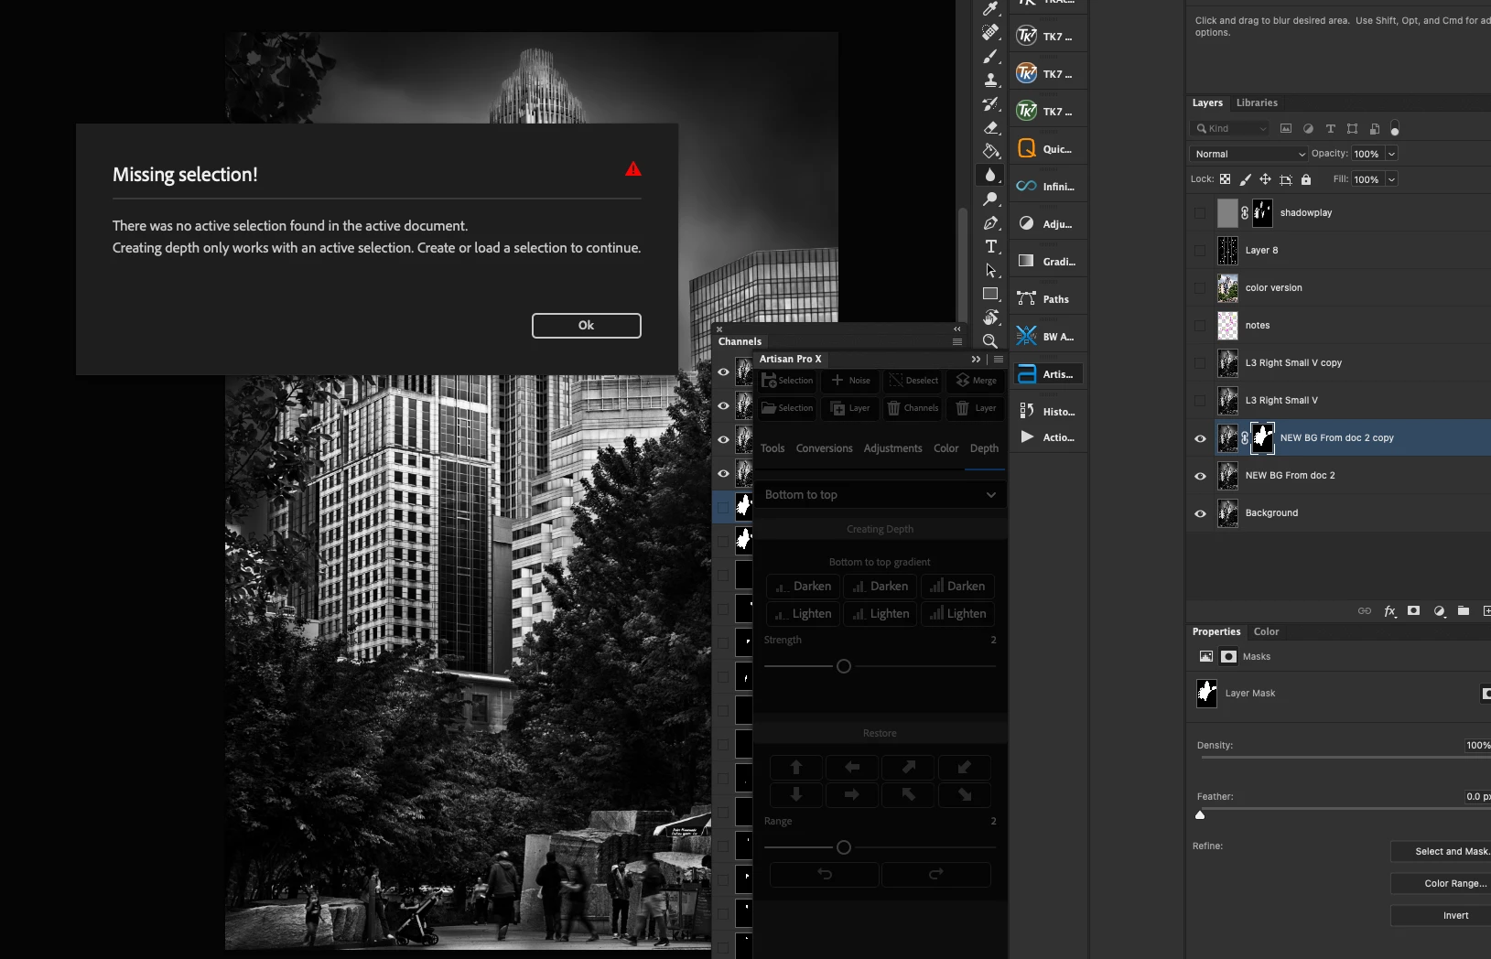Collapse the Artisan Pro X panel arrows

click(977, 360)
